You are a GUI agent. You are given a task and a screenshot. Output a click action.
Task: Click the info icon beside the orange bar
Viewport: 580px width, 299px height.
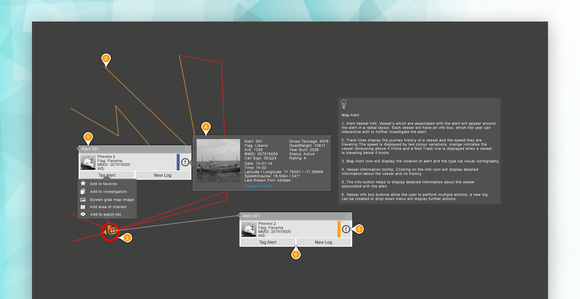346,229
